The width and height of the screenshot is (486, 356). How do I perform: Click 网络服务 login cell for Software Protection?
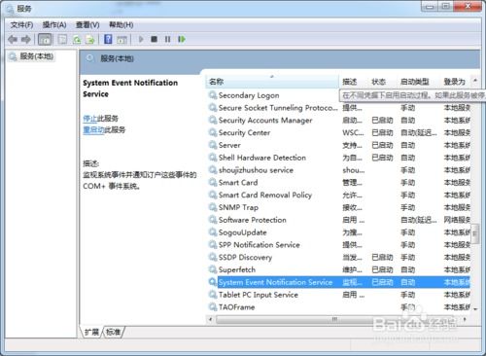click(457, 220)
